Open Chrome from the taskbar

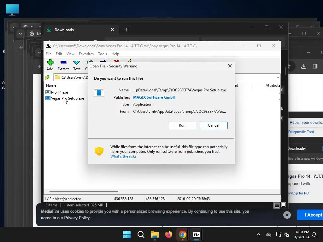(x=183, y=234)
